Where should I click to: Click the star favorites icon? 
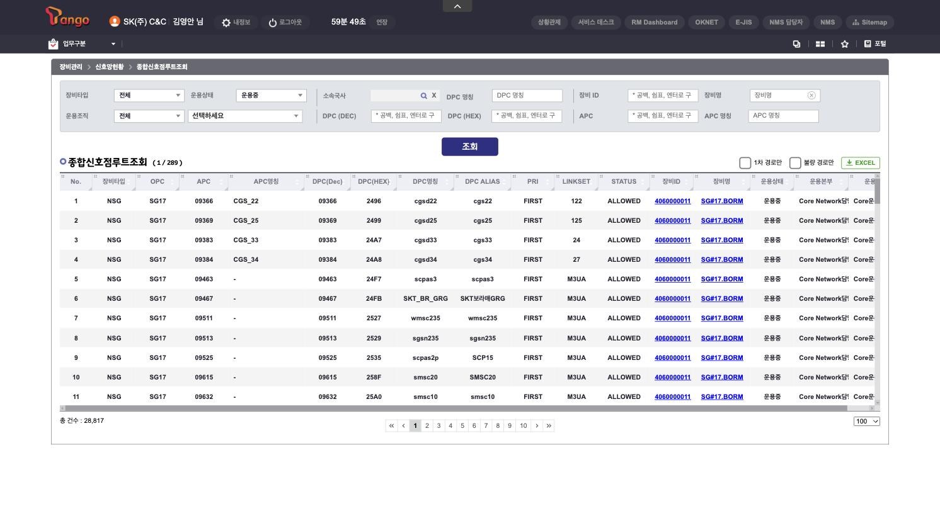[x=845, y=44]
